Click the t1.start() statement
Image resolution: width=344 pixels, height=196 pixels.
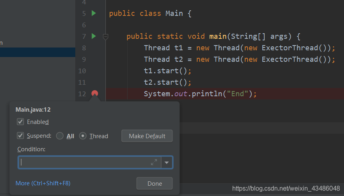tap(168, 71)
